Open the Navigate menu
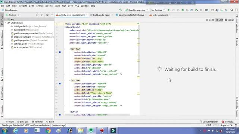 click(x=23, y=6)
